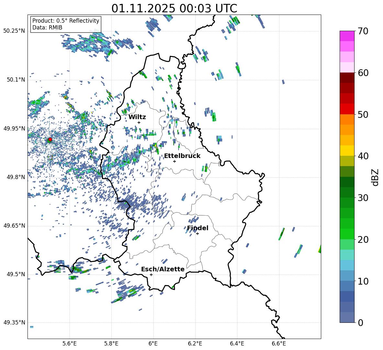Click the 49.35°N latitude label
This screenshot has height=350, width=383.
[14, 322]
